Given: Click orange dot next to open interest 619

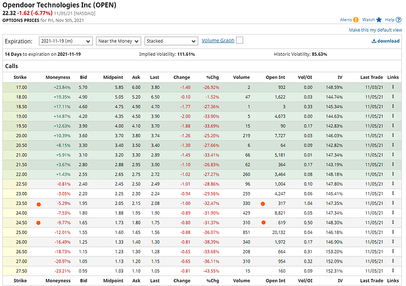Looking at the screenshot, I should (264, 223).
